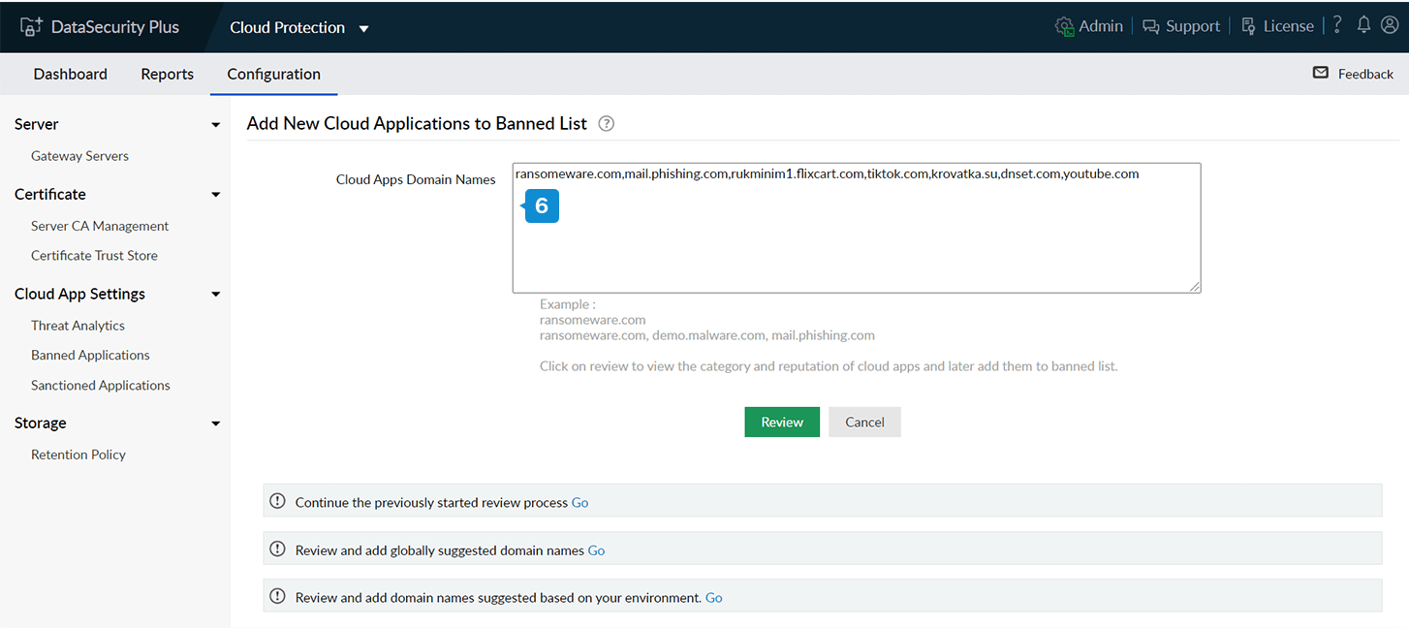Open the License icon in header
Viewport: 1409px width, 628px height.
1249,27
